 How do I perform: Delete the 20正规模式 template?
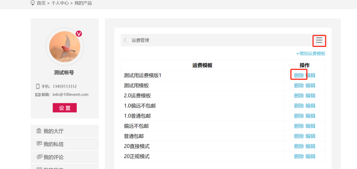(x=299, y=156)
